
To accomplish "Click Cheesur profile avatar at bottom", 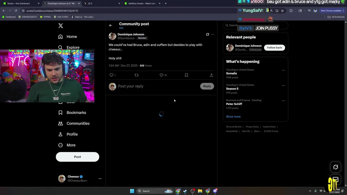I will tap(62, 178).
